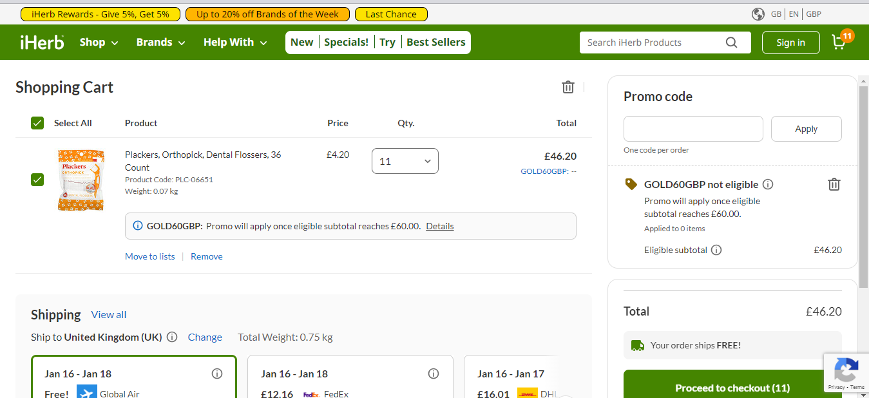Click View all shipping options
The image size is (869, 398).
pyautogui.click(x=109, y=314)
